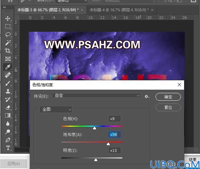Viewport: 200px width, 169px height.
Task: Select the Dodge tool
Action: [8, 132]
